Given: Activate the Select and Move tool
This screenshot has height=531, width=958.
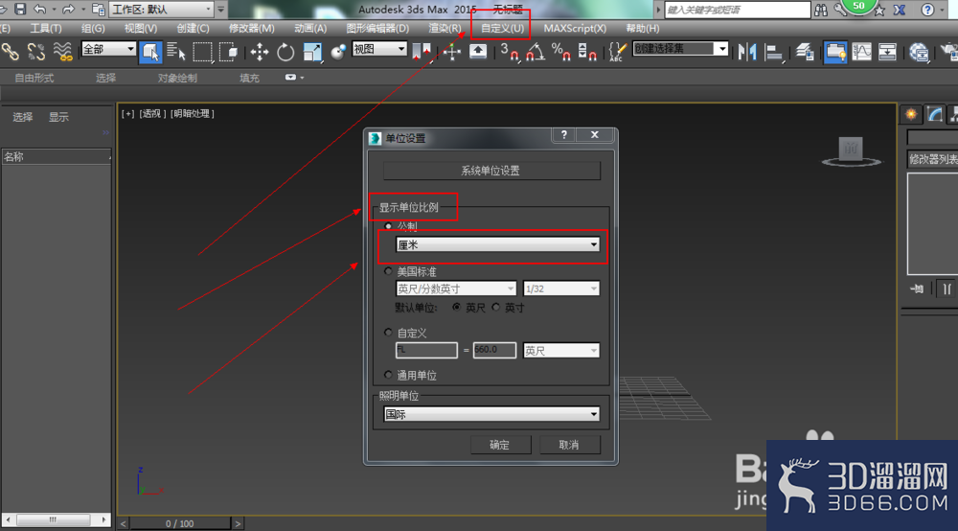Looking at the screenshot, I should tap(259, 52).
